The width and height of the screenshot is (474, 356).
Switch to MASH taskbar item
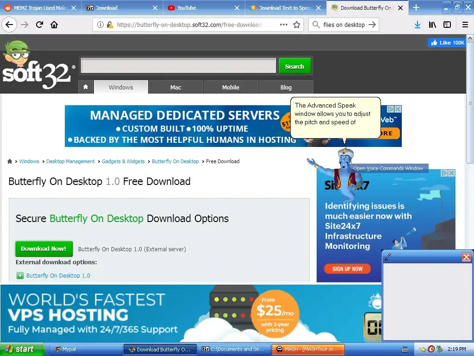[308, 349]
